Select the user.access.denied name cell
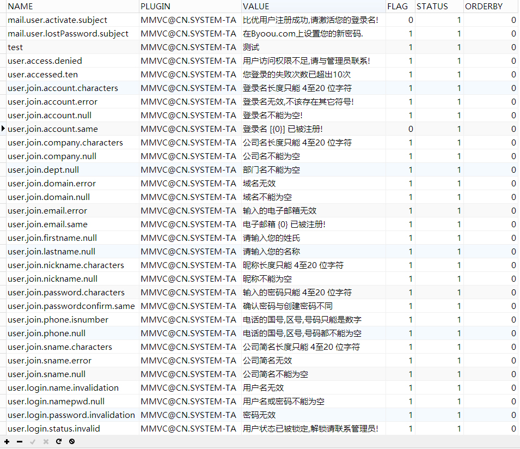 point(45,60)
